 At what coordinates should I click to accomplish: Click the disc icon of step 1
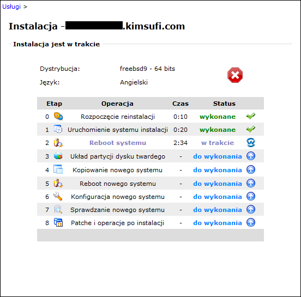(x=58, y=129)
